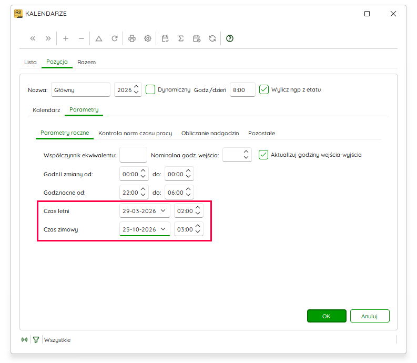This screenshot has height=363, width=417.
Task: Go to next record with double-right arrows
Action: tap(48, 38)
